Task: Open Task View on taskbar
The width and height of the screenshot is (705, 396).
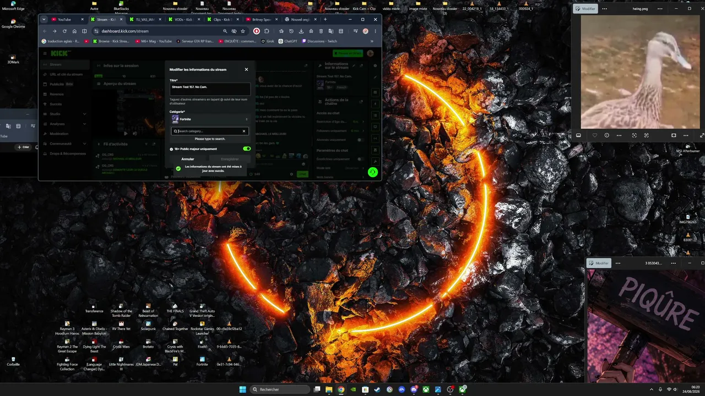Action: (317, 389)
